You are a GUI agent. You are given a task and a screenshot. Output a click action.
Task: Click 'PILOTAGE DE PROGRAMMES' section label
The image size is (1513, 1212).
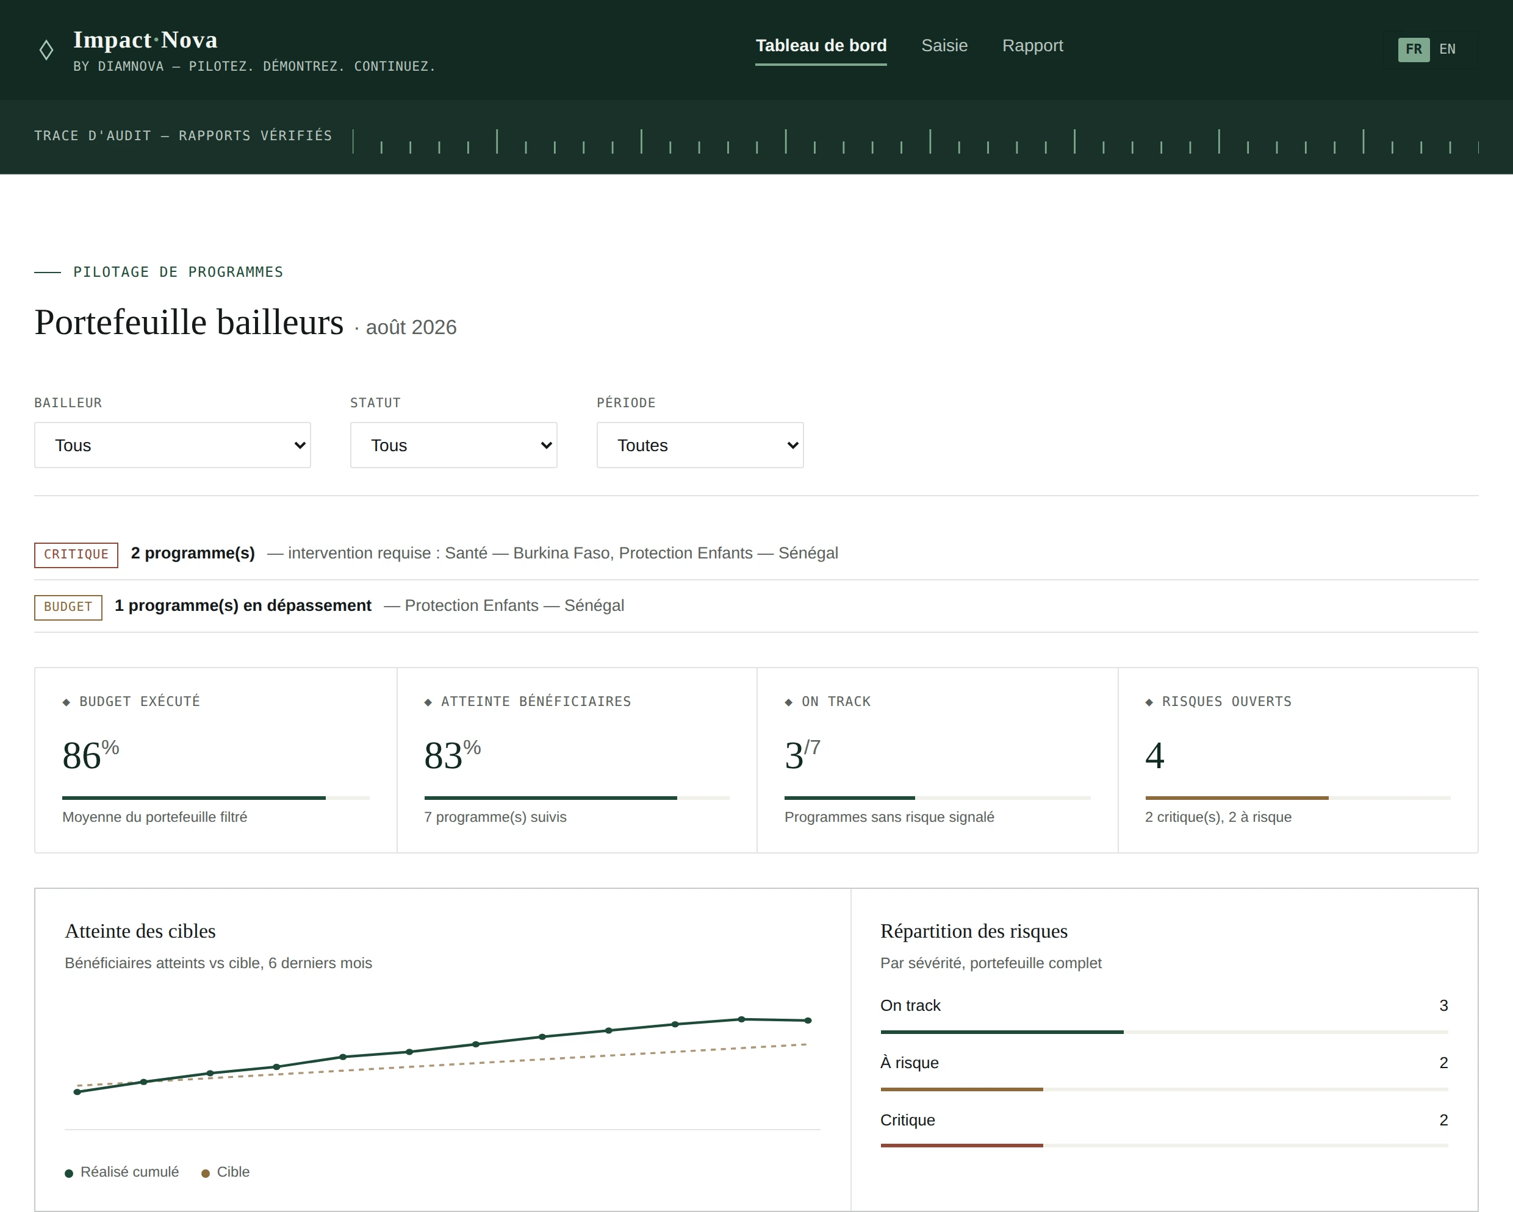178,272
